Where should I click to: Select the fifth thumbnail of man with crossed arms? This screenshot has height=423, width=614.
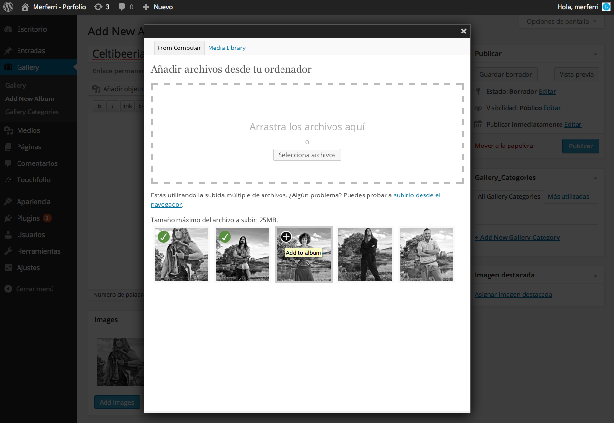pos(426,255)
